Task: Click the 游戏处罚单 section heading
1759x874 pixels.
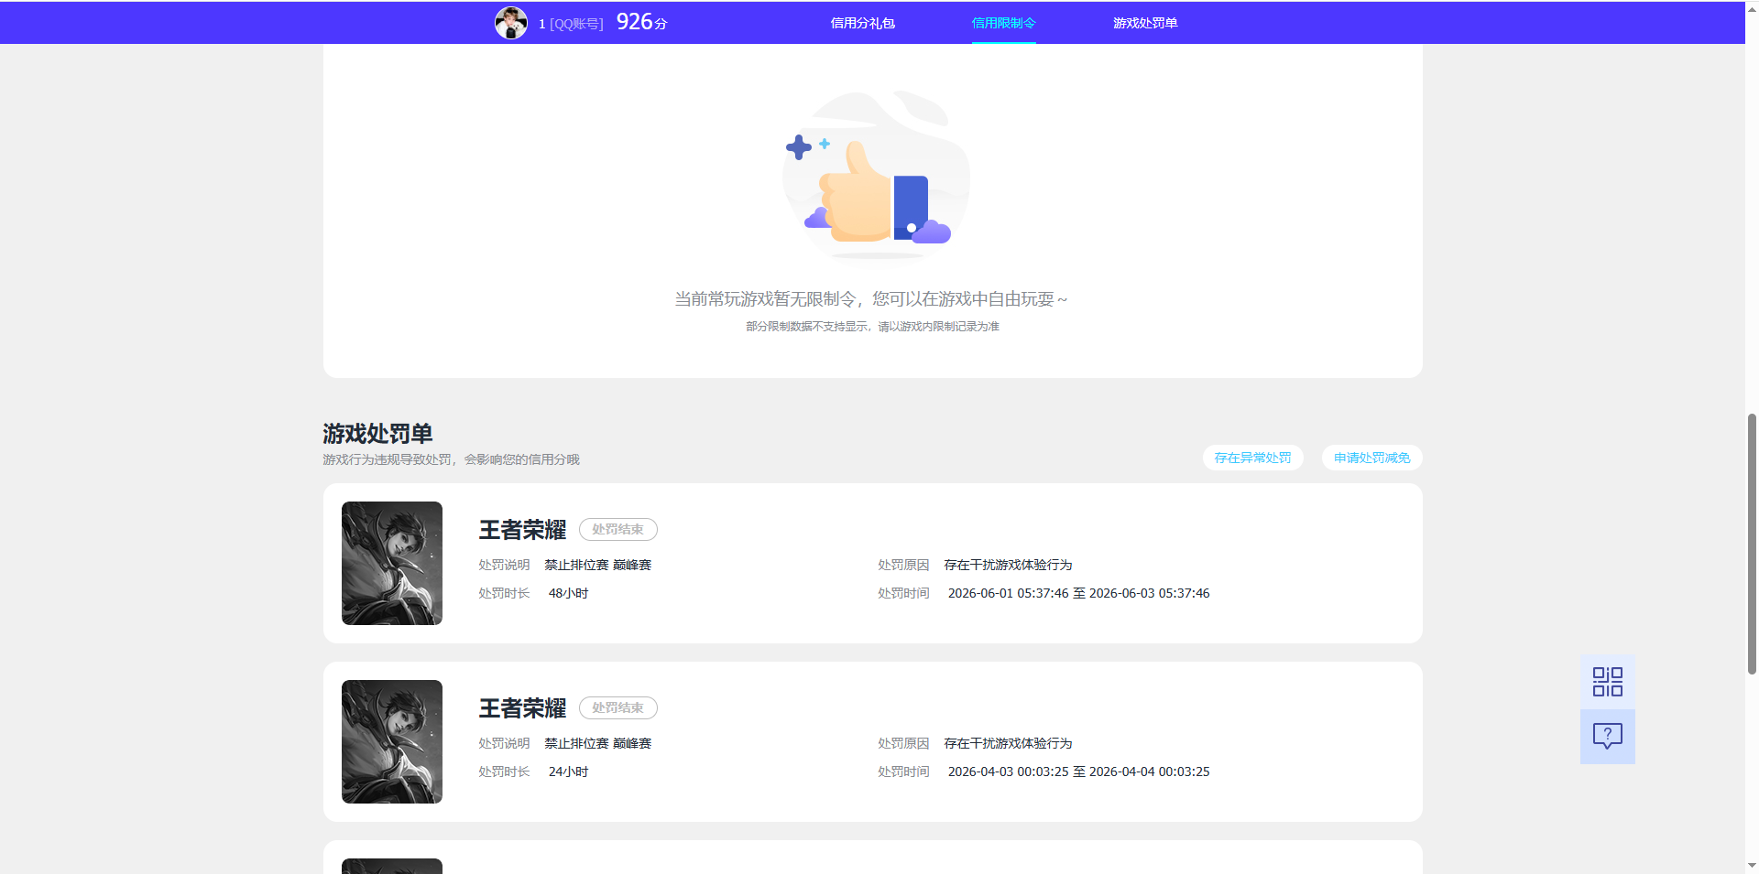Action: coord(377,433)
